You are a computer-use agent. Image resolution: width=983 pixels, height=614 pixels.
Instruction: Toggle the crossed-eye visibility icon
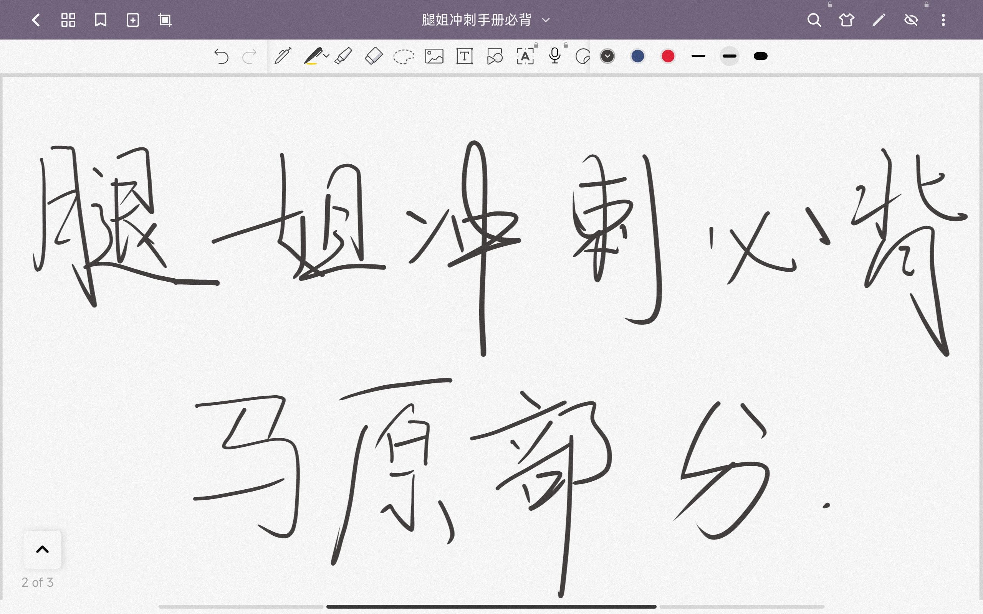click(x=911, y=20)
